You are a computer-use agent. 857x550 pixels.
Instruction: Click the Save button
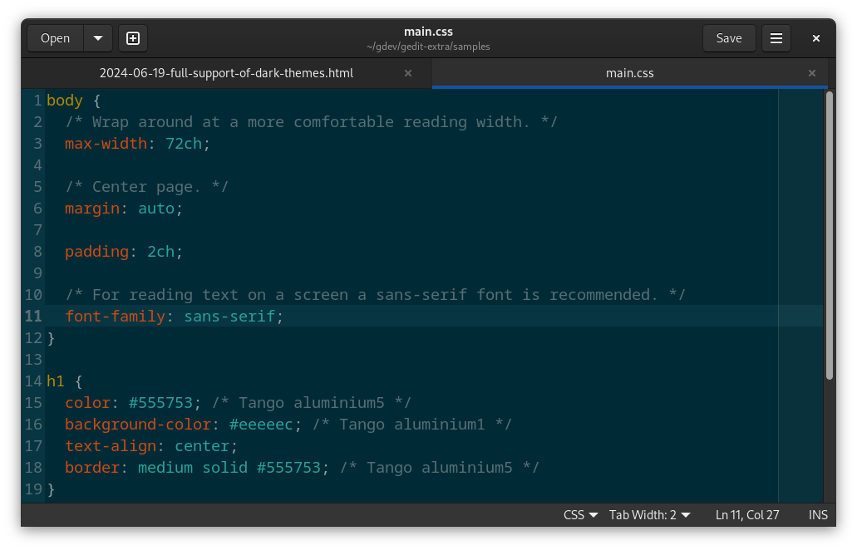pyautogui.click(x=728, y=38)
